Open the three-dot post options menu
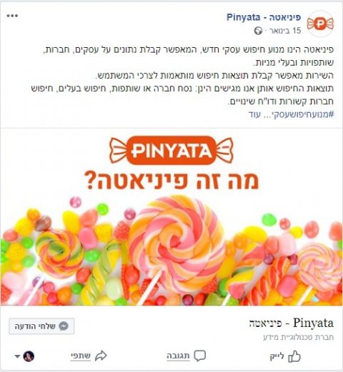The image size is (343, 372). point(12,16)
